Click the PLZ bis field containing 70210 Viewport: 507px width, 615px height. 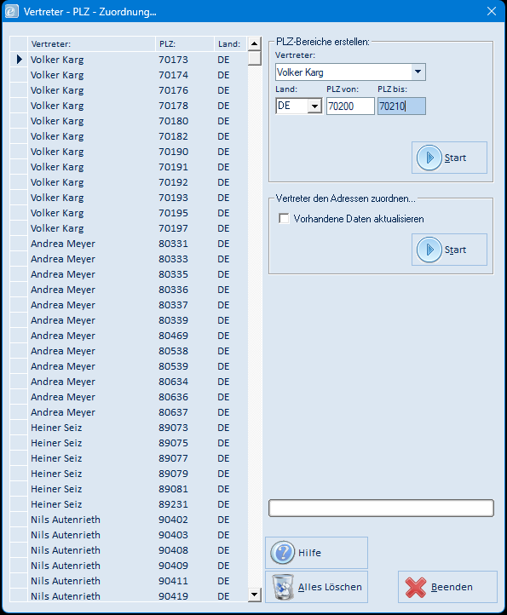coord(401,106)
